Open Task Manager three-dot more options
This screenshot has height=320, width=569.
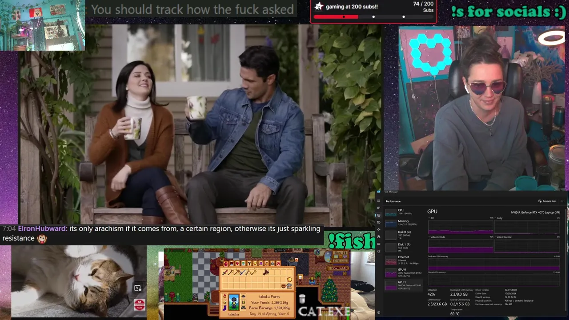[563, 201]
